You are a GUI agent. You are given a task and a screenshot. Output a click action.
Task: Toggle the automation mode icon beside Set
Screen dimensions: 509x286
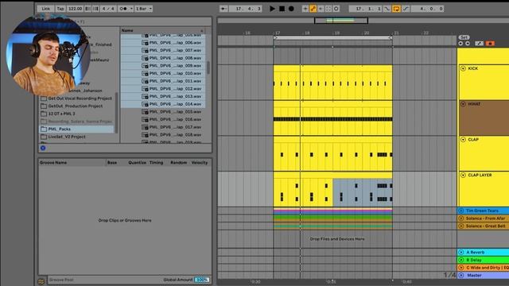click(x=479, y=43)
